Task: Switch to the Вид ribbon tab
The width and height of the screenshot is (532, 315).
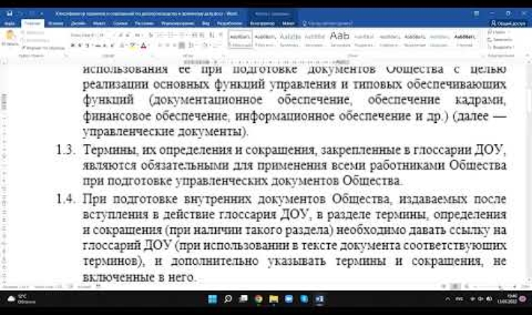Action: pyautogui.click(x=205, y=23)
